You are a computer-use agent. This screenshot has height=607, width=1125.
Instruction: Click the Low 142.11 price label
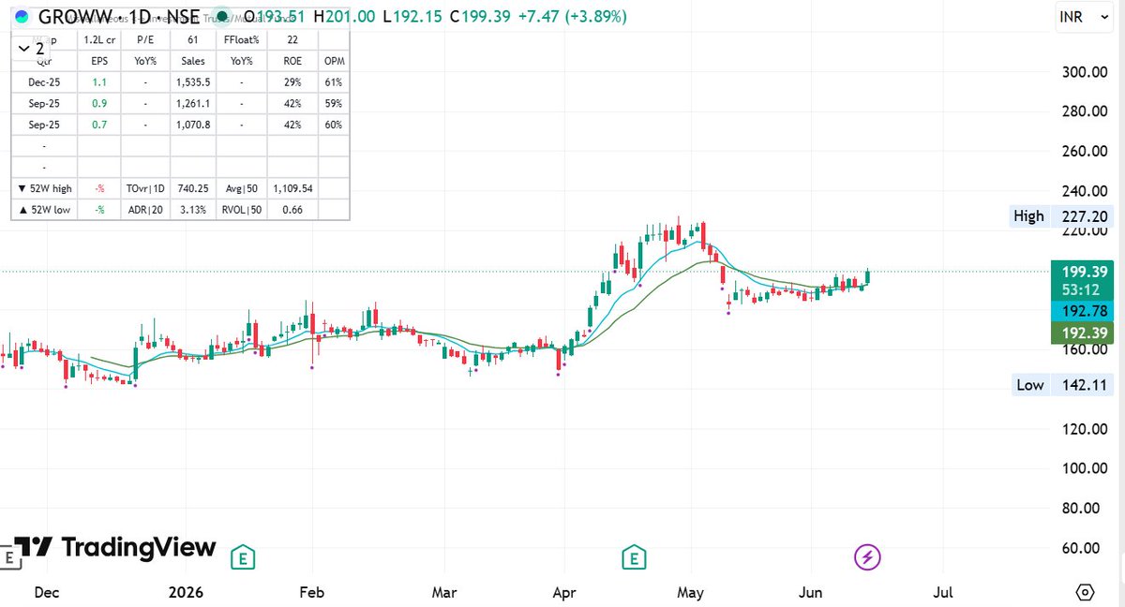(1061, 385)
